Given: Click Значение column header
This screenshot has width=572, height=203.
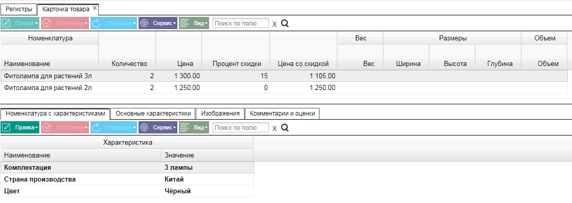Looking at the screenshot, I should click(207, 155).
